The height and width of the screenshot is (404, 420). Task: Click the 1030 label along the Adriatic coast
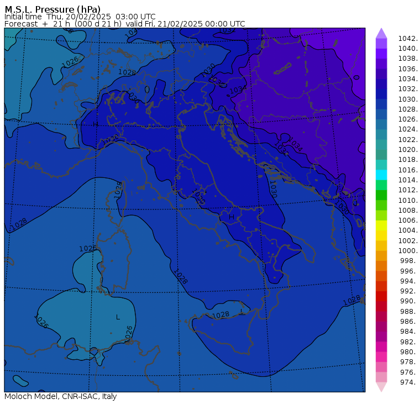pos(272,189)
